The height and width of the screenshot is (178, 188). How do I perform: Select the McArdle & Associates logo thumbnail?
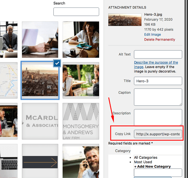click(x=40, y=121)
